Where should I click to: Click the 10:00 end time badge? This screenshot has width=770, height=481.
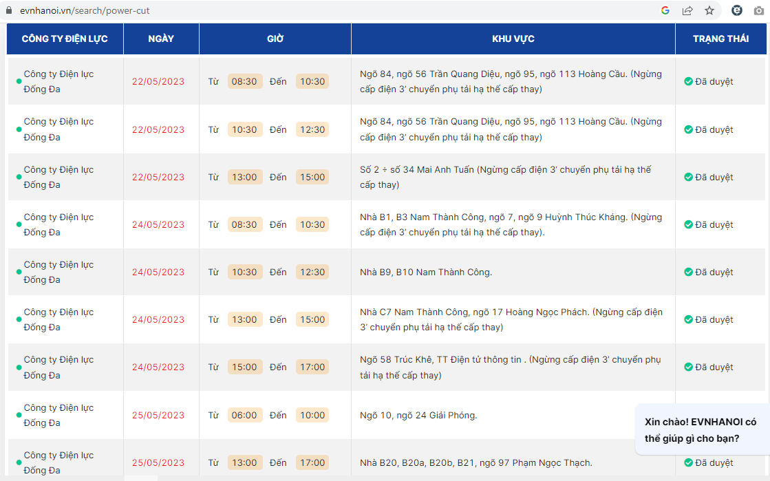tap(312, 415)
